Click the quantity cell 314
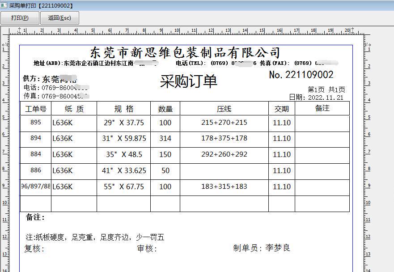 click(x=165, y=139)
